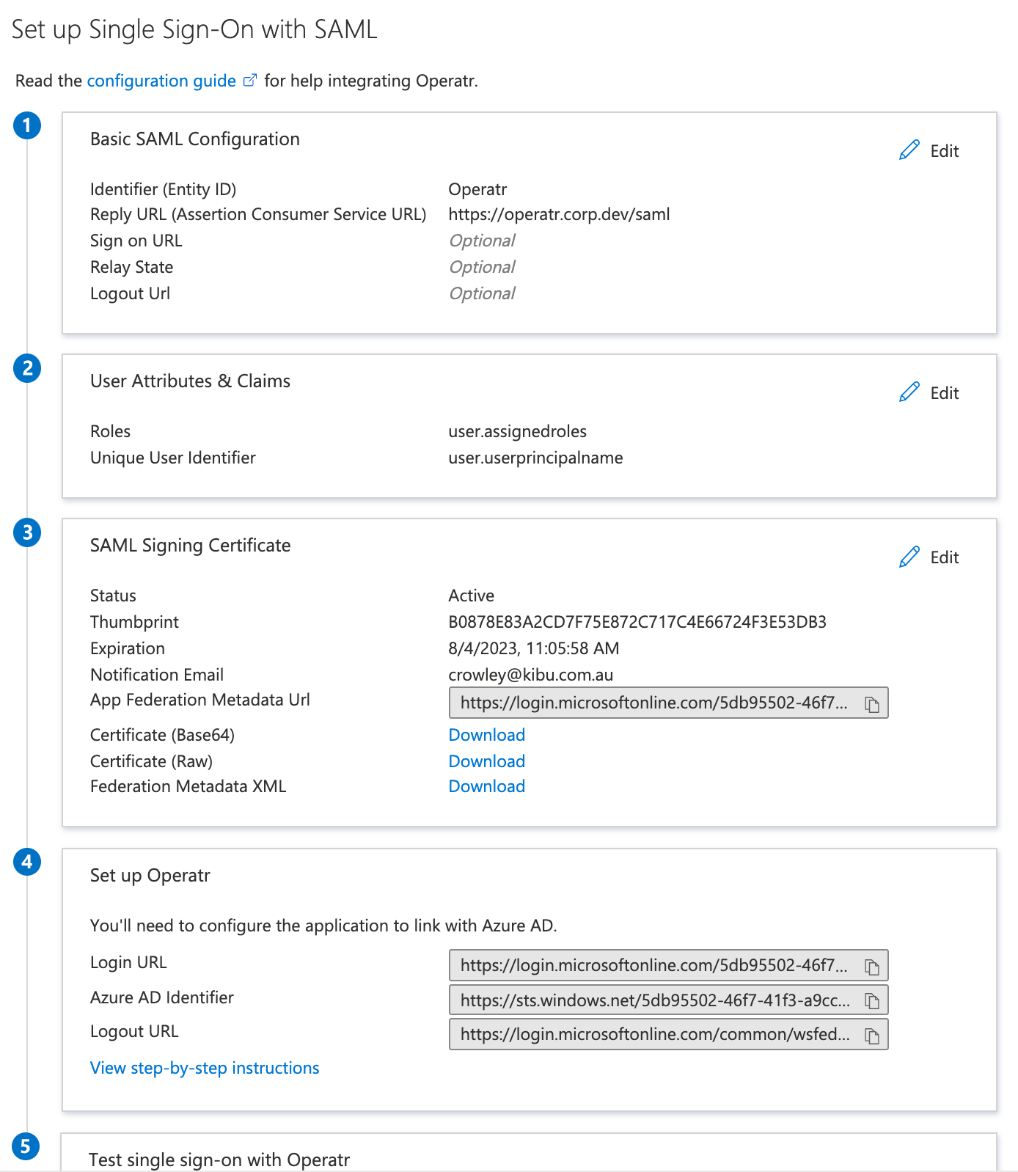1018x1172 pixels.
Task: Download the Certificate (Base64)
Action: pyautogui.click(x=487, y=735)
